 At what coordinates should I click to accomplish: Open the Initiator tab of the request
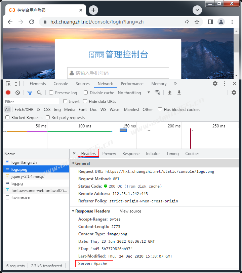153,154
